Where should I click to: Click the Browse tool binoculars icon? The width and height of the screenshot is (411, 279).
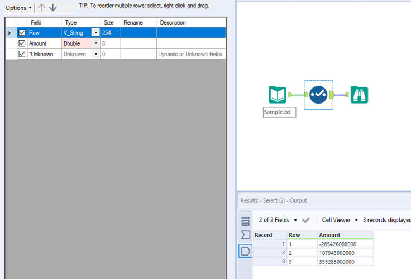pyautogui.click(x=360, y=95)
